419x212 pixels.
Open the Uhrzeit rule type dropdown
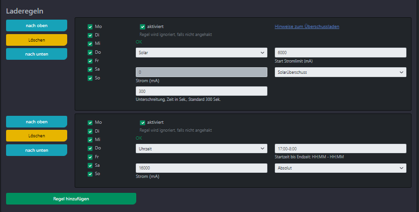[x=202, y=148]
